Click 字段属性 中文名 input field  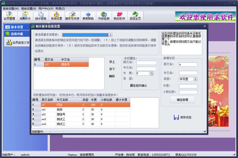click(x=146, y=69)
